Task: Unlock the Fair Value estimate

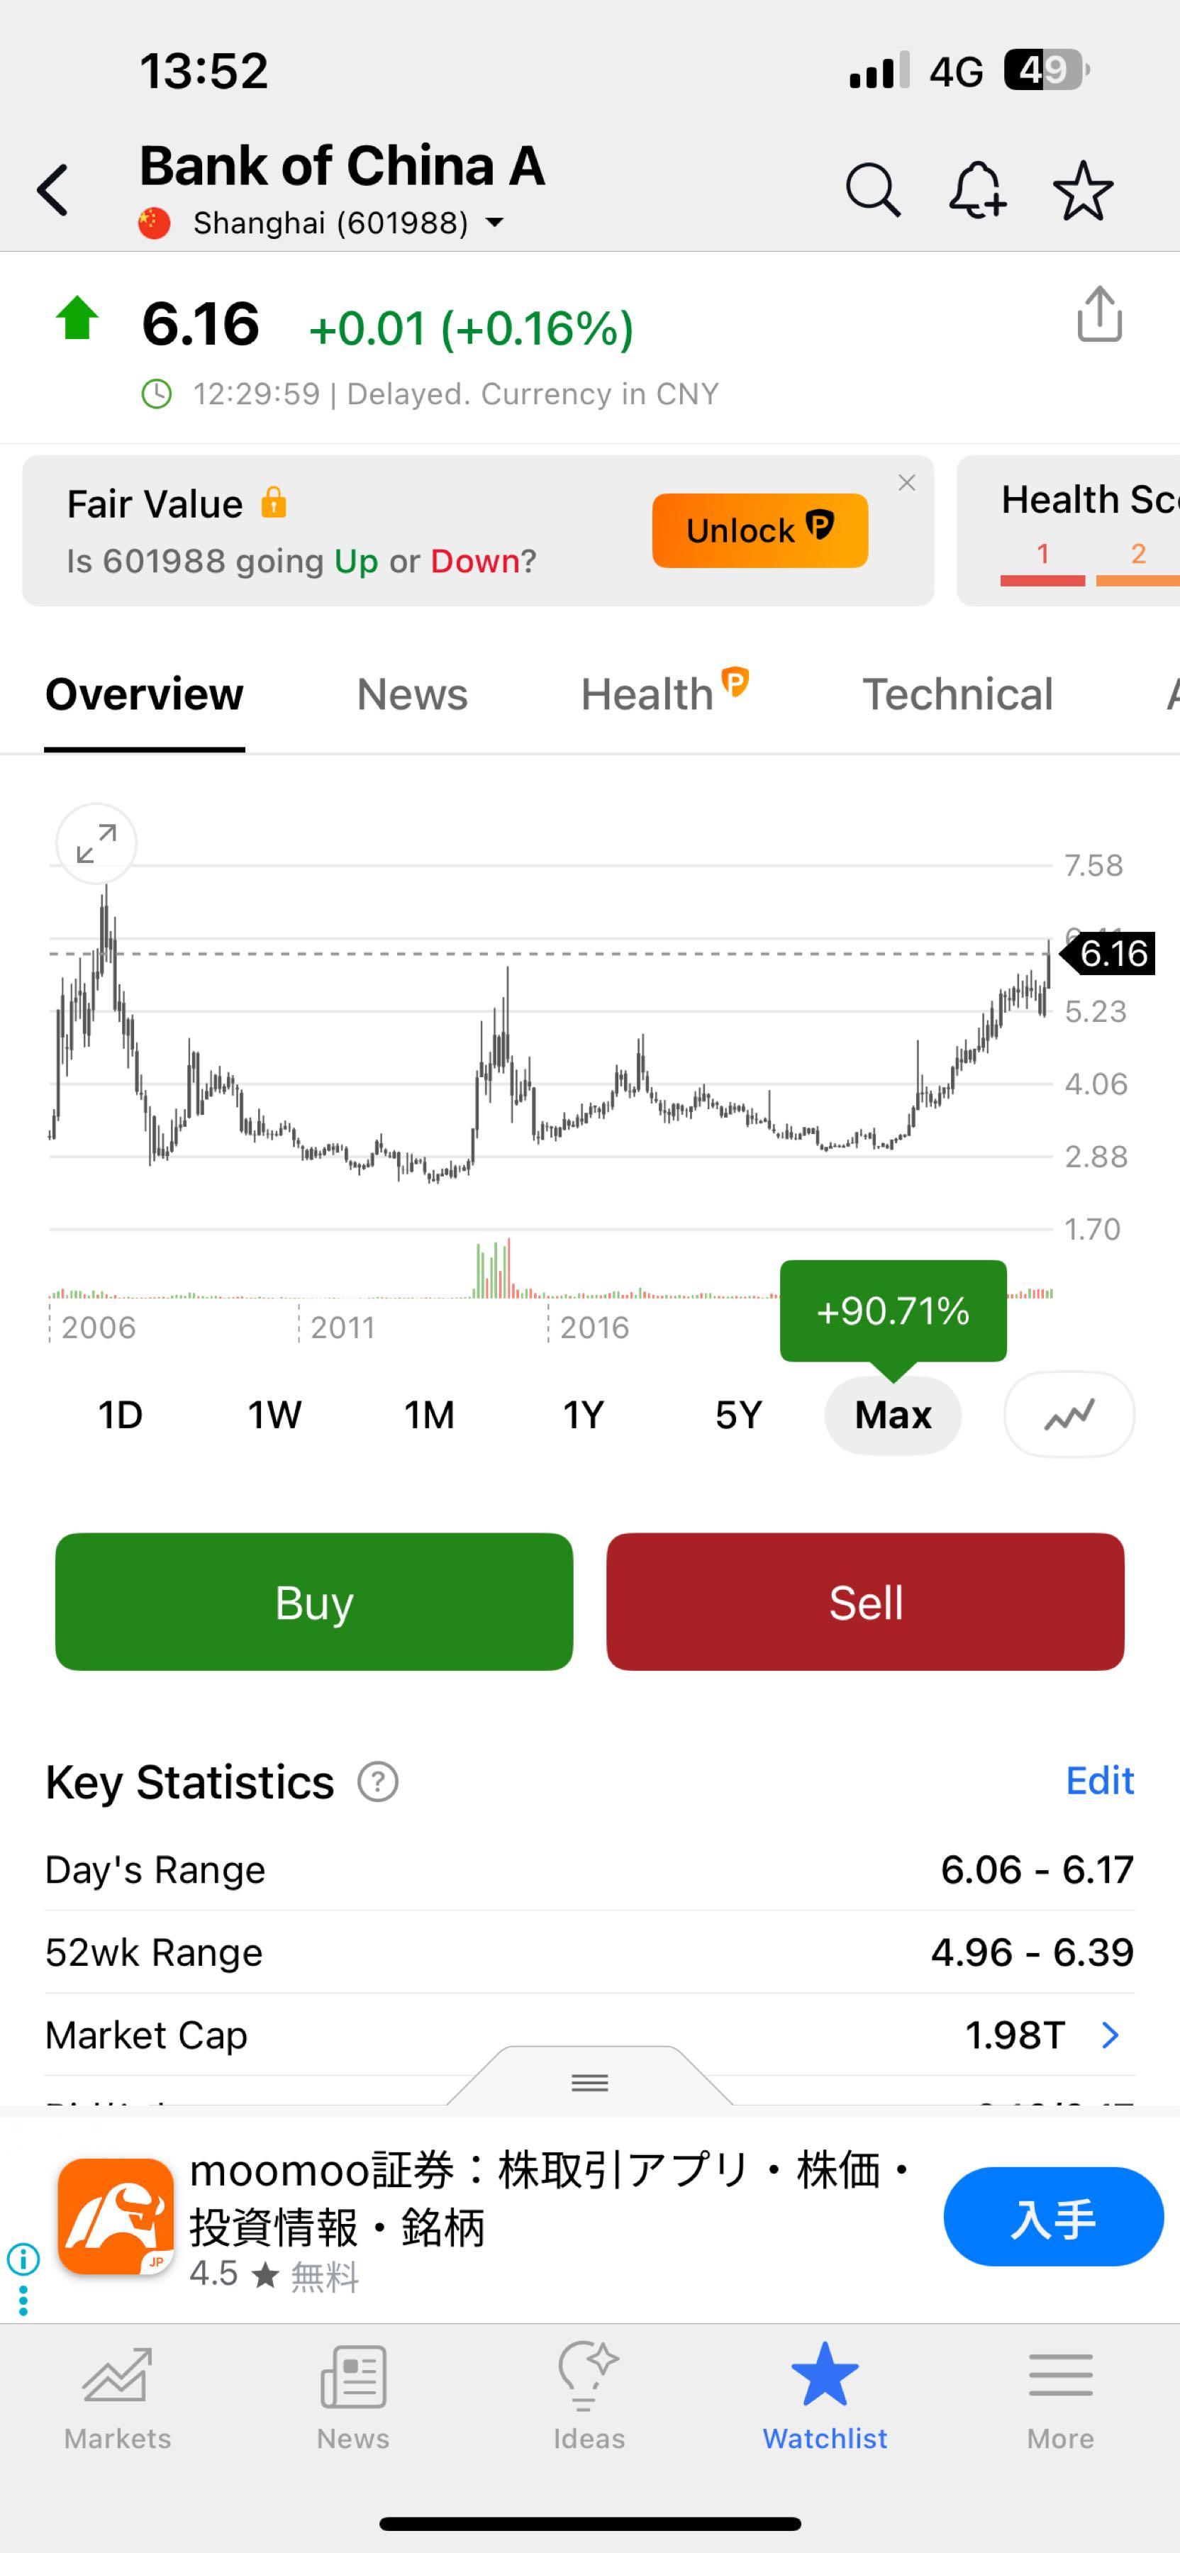Action: tap(760, 530)
